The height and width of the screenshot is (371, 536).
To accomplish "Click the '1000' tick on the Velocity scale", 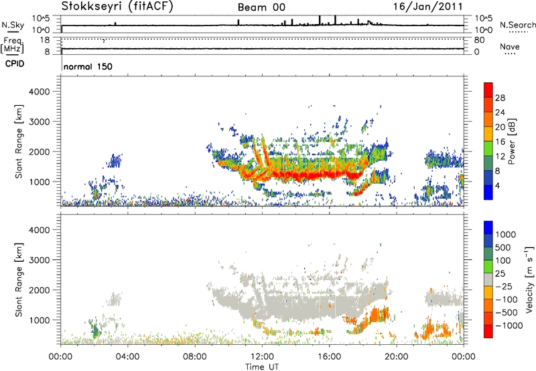I will [506, 234].
